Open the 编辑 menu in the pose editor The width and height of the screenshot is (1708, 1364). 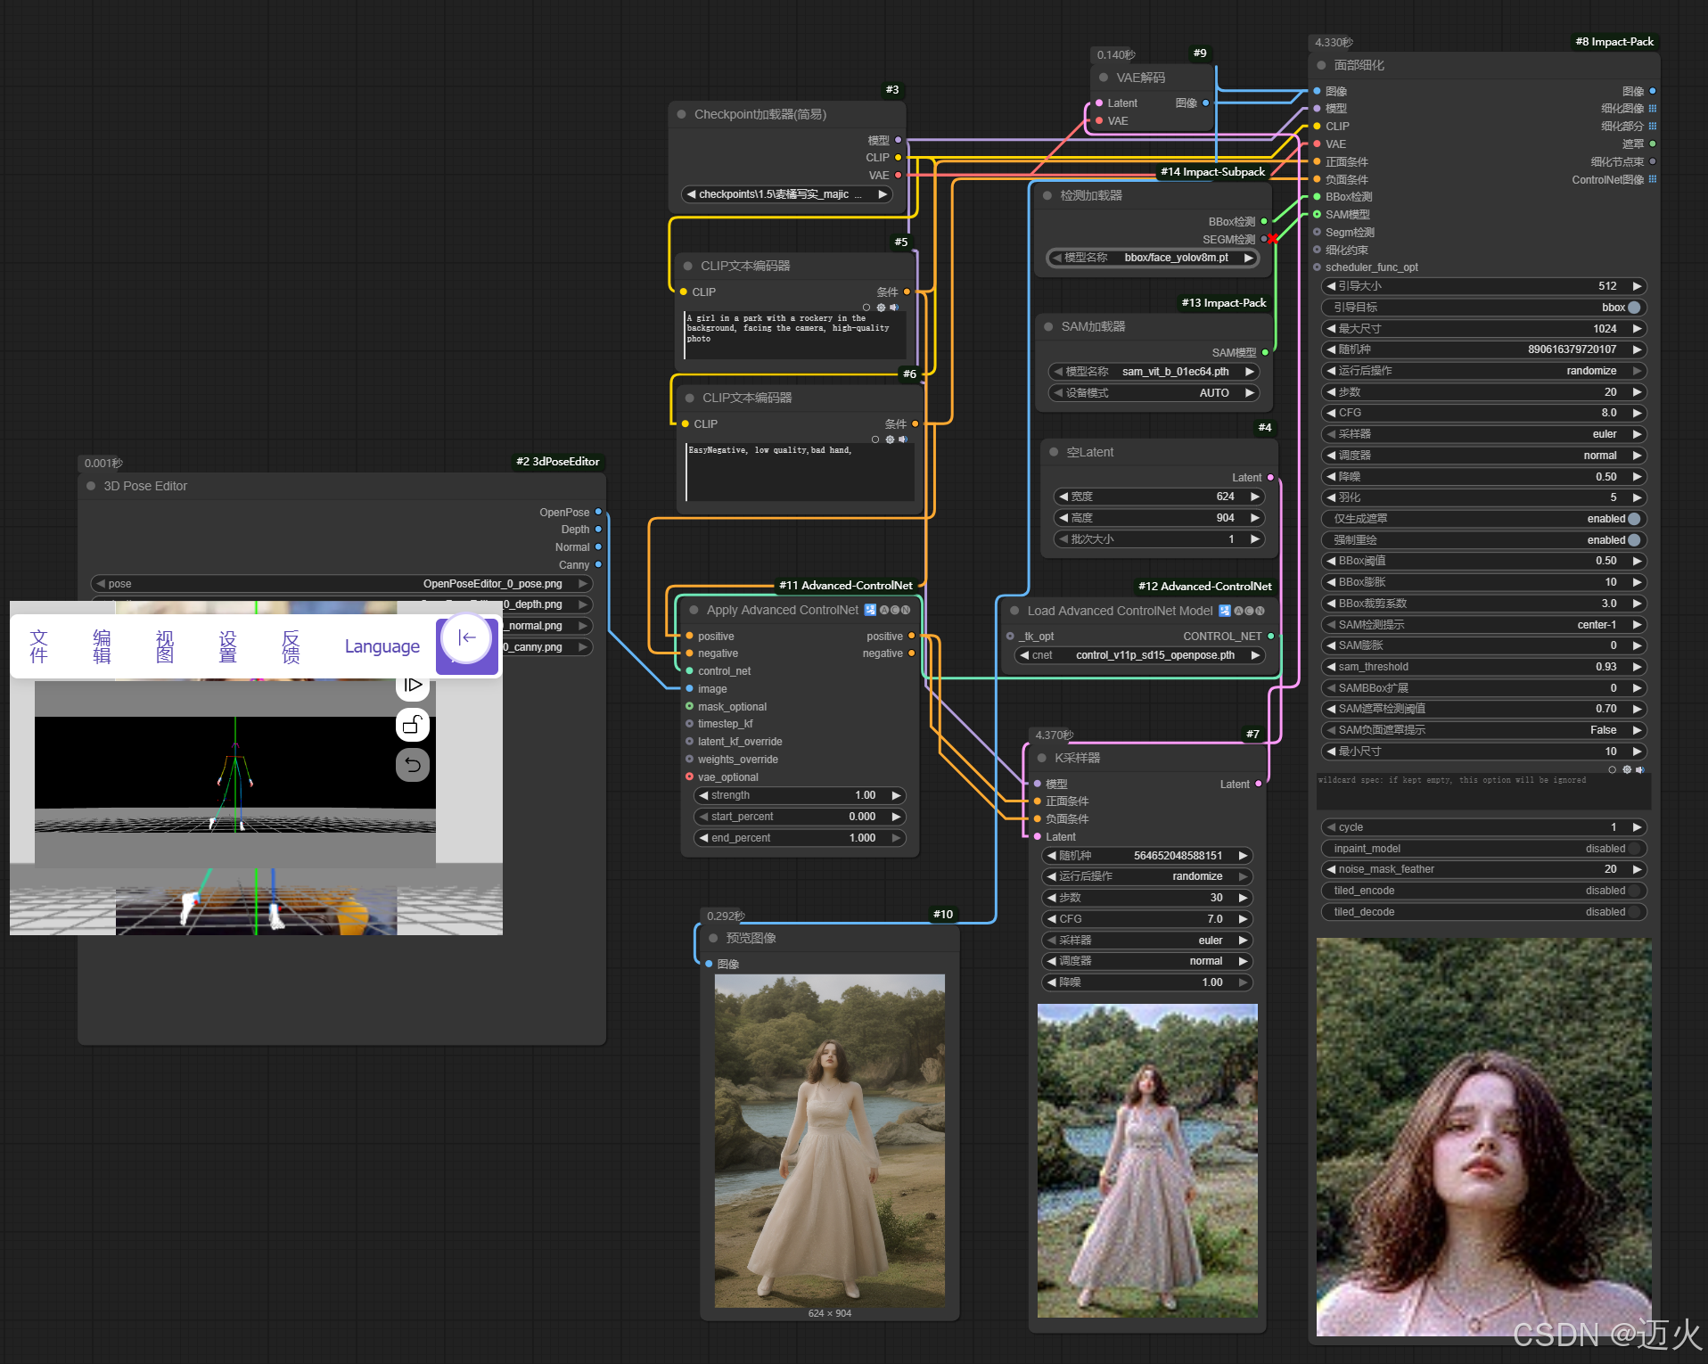[102, 646]
